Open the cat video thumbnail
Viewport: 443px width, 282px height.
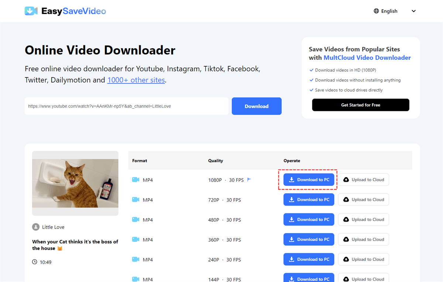click(x=75, y=183)
